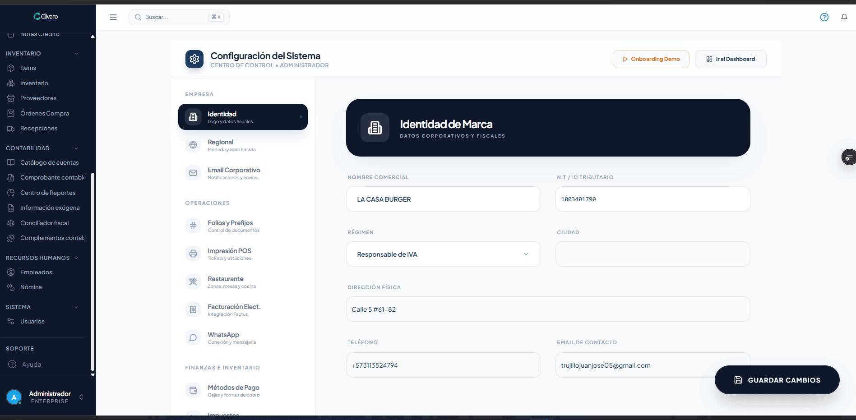
Task: Collapse the INVENTARIO sidebar section
Action: click(76, 54)
